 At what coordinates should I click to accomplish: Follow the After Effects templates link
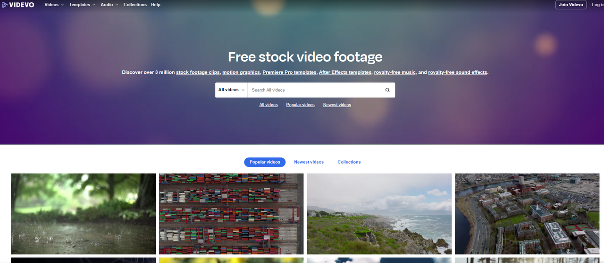(345, 72)
